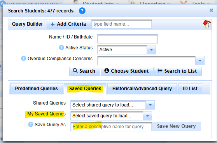Screen dimensions: 217x143
Task: Click the descriptive query name field
Action: [x=111, y=127]
